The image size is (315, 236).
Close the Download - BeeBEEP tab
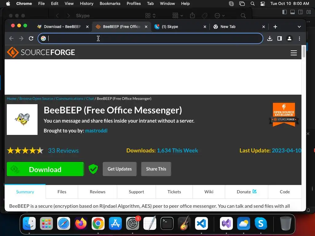tap(87, 27)
